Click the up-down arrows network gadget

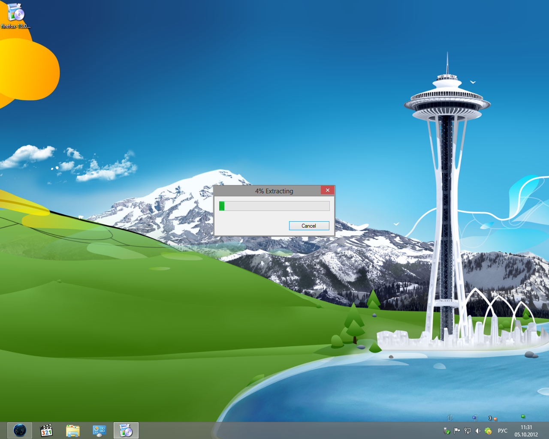point(450,418)
